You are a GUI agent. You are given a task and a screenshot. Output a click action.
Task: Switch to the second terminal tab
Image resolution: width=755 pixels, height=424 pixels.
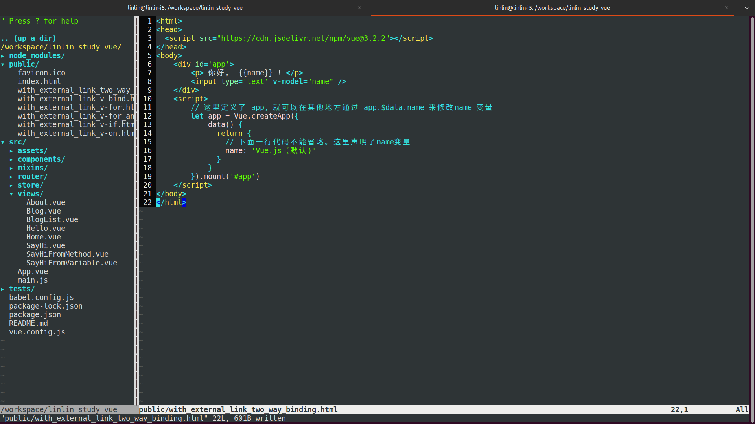pos(552,8)
